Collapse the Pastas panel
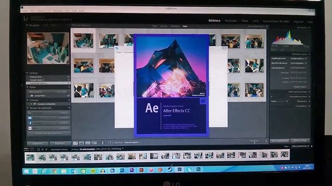Image resolution: width=332 pixels, height=186 pixels. coord(27,87)
